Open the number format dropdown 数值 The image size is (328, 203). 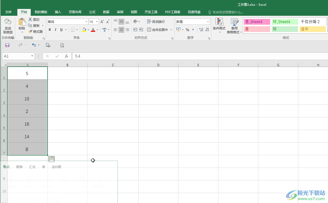[208, 22]
